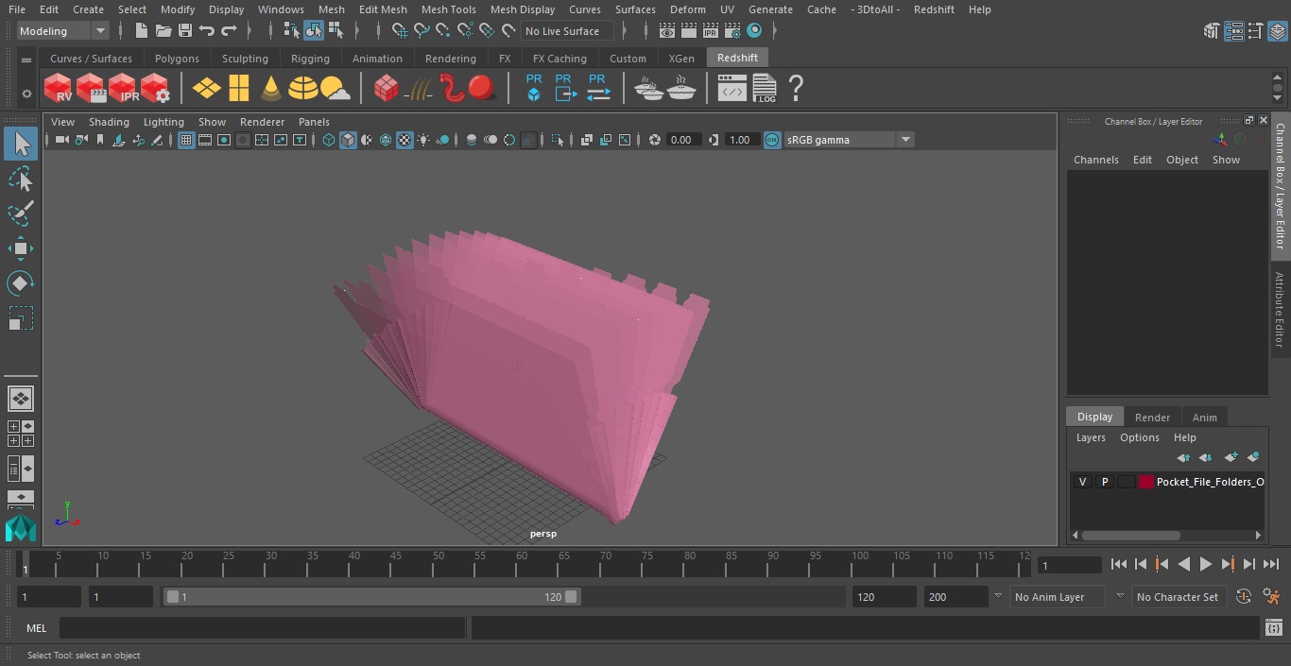The width and height of the screenshot is (1291, 666).
Task: Create a Redshift dome light icon
Action: [x=303, y=89]
